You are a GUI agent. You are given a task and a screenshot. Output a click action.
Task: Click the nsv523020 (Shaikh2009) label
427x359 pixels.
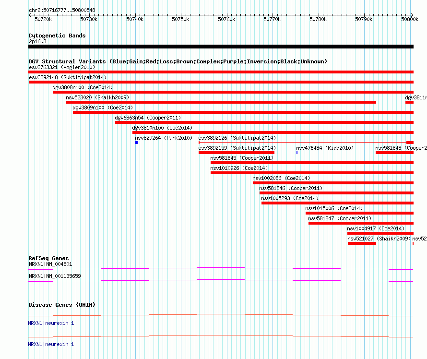97,97
